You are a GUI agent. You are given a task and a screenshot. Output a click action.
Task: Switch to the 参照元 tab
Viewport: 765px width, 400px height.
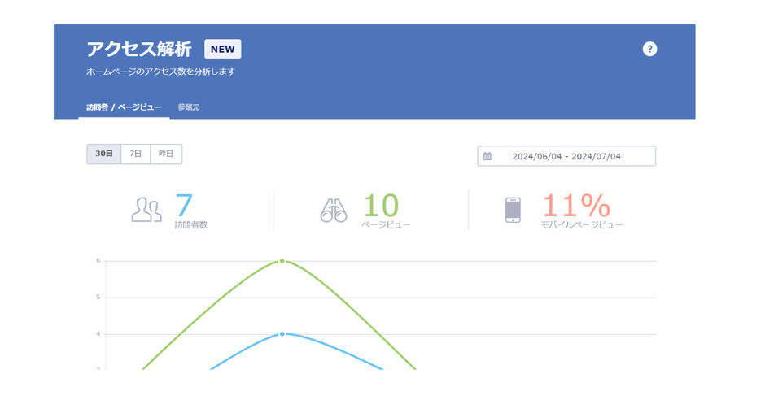tap(188, 107)
